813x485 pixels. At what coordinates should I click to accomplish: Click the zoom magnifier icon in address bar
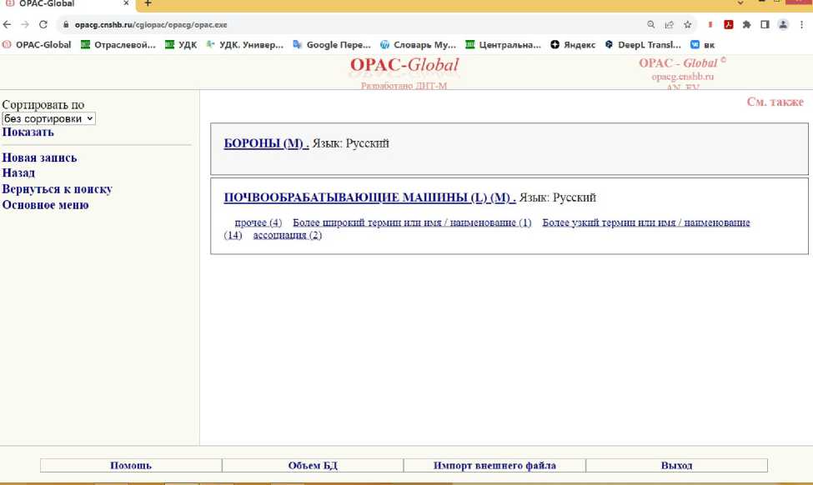tap(650, 24)
